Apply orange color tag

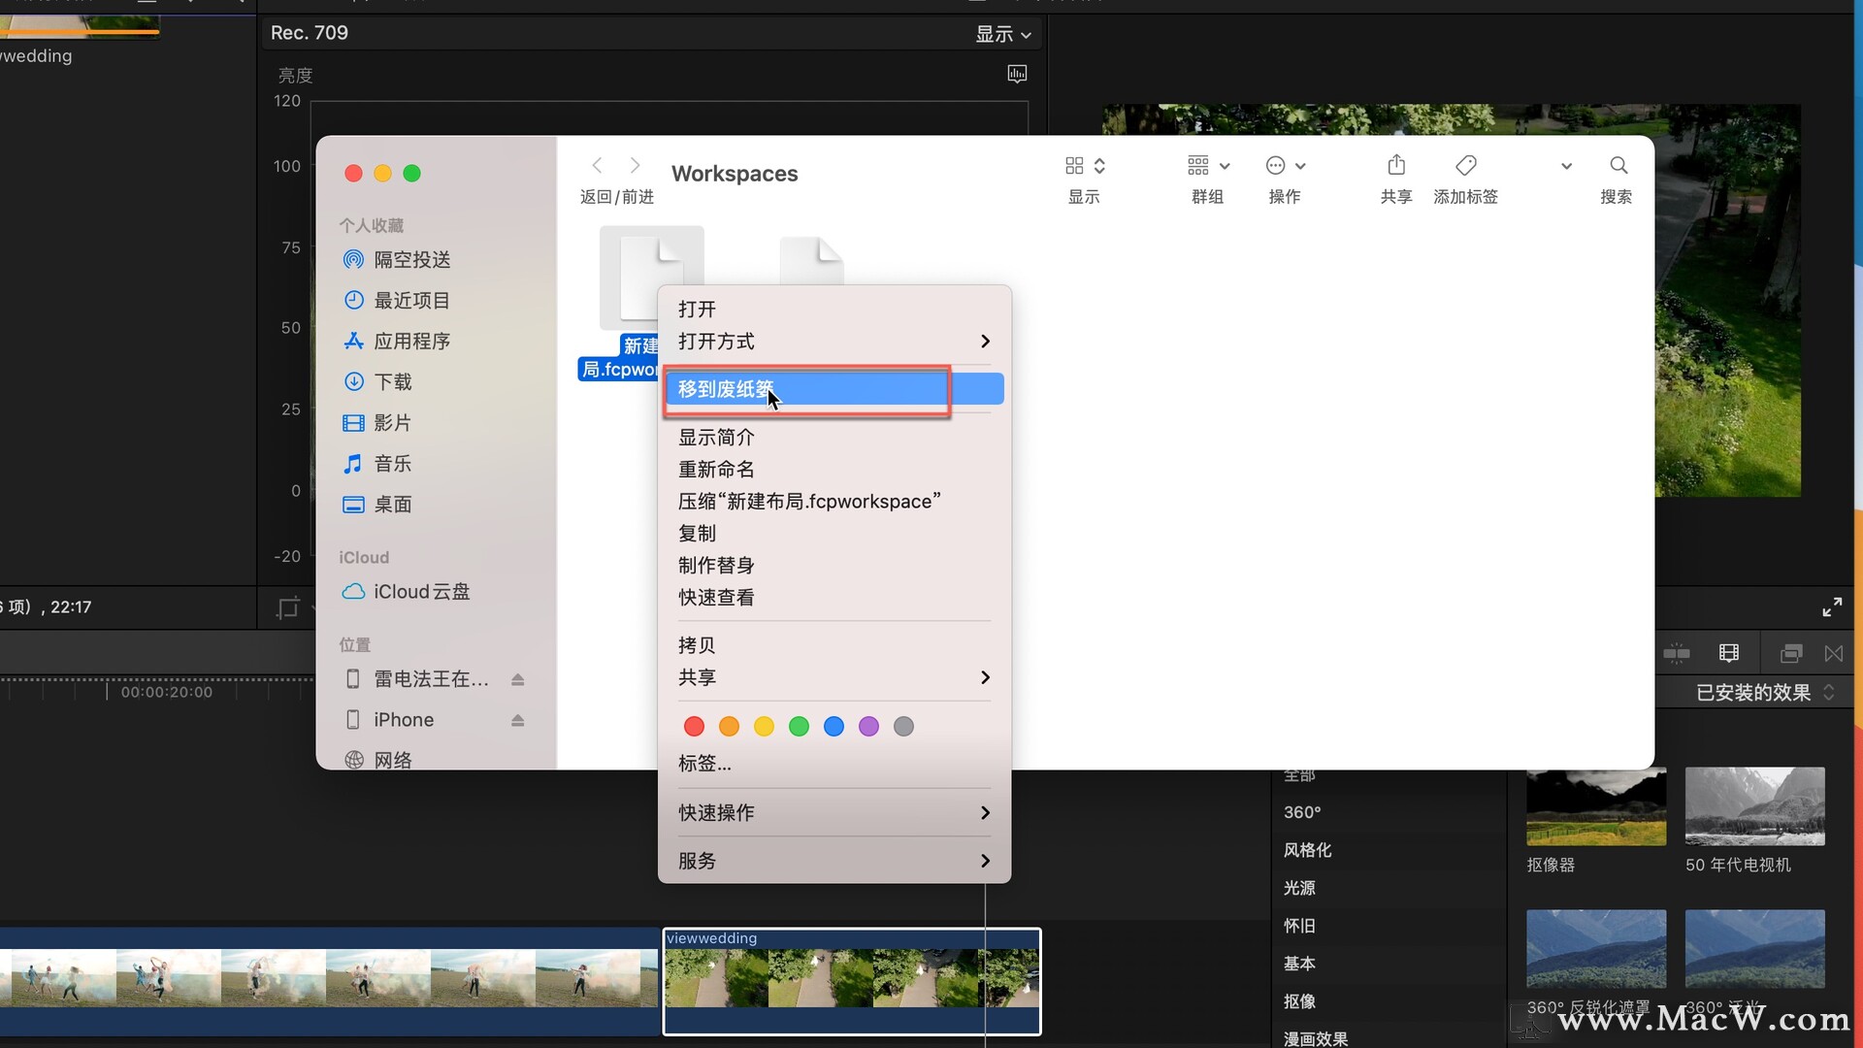click(x=729, y=727)
